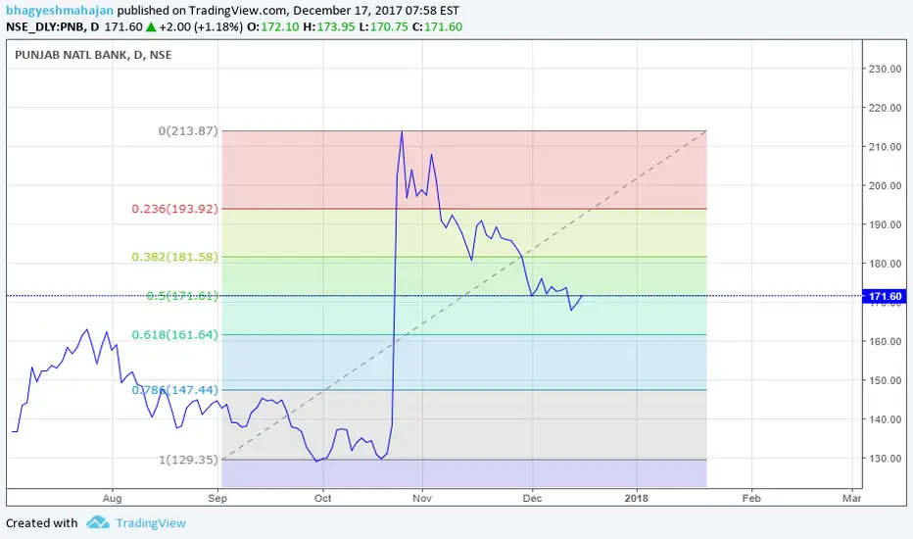This screenshot has width=913, height=539.
Task: Select the 0.236(193.92) Fibonacci level label
Action: (174, 209)
